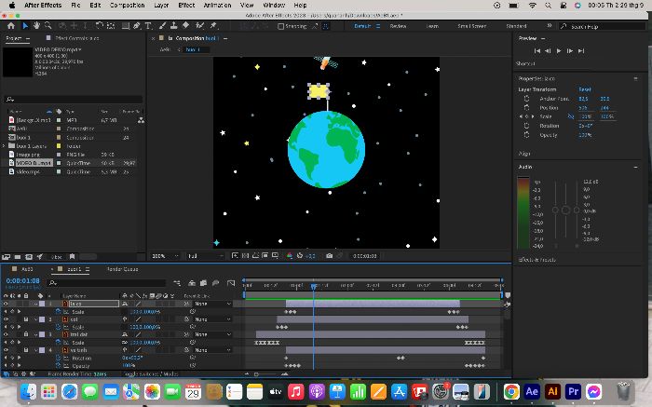Screen dimensions: 652x407
Task: Open the Composition menu
Action: tap(128, 5)
